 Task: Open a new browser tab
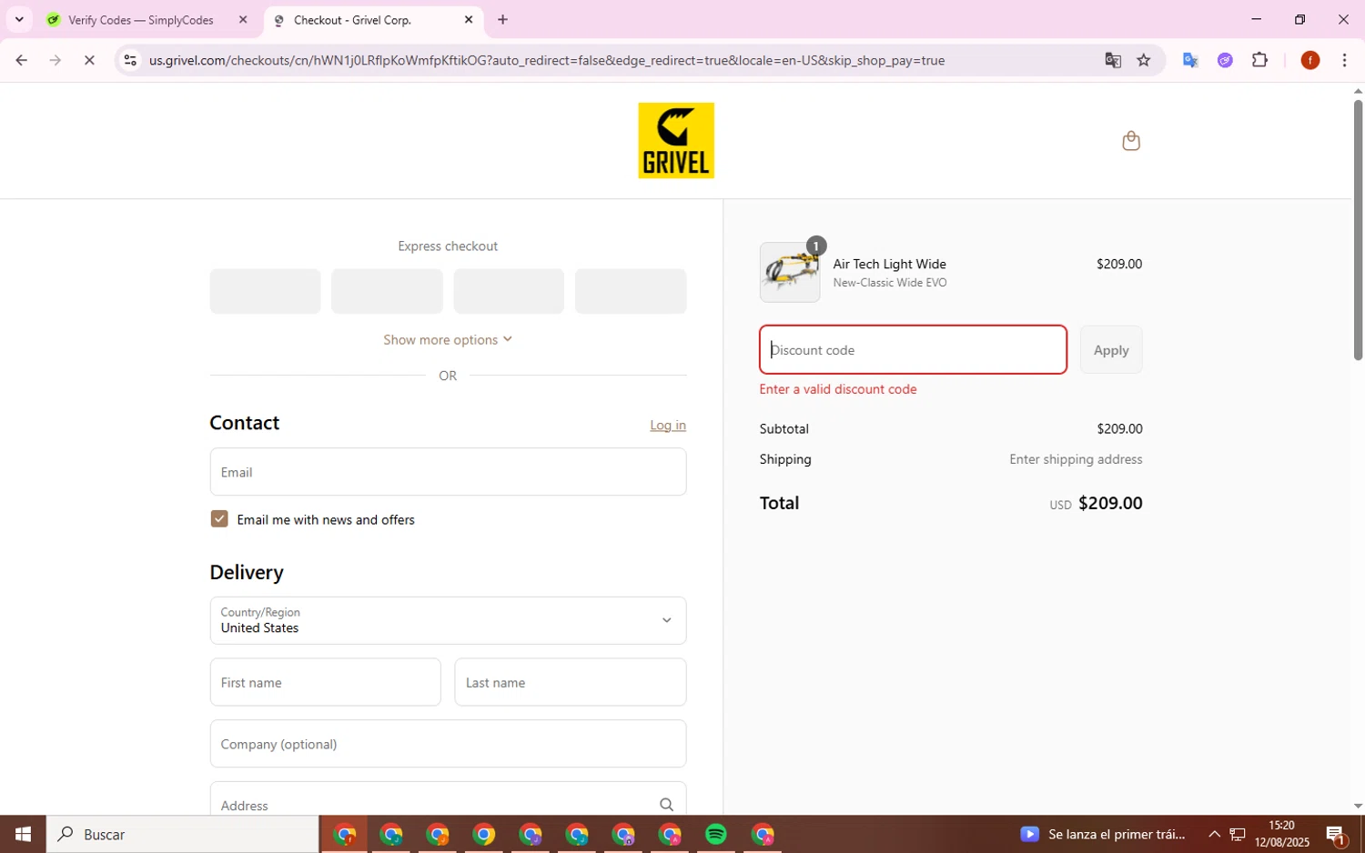(x=502, y=19)
